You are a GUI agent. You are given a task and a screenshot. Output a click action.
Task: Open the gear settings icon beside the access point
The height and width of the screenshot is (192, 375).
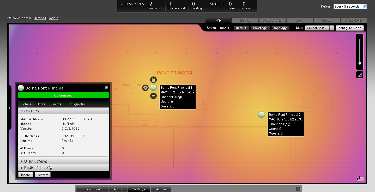coord(145,88)
